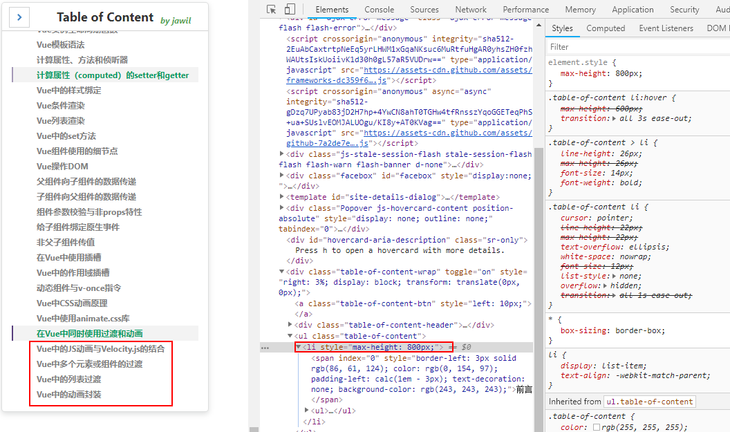This screenshot has width=730, height=432.
Task: Collapse the ul table-of-content node
Action: 290,336
